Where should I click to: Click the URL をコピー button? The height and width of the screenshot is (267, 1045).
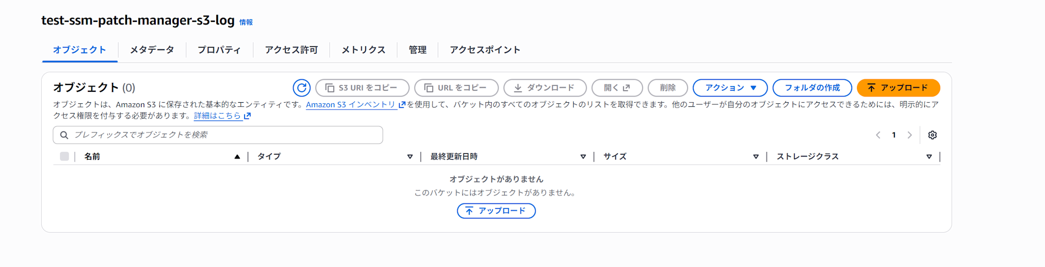click(x=456, y=88)
